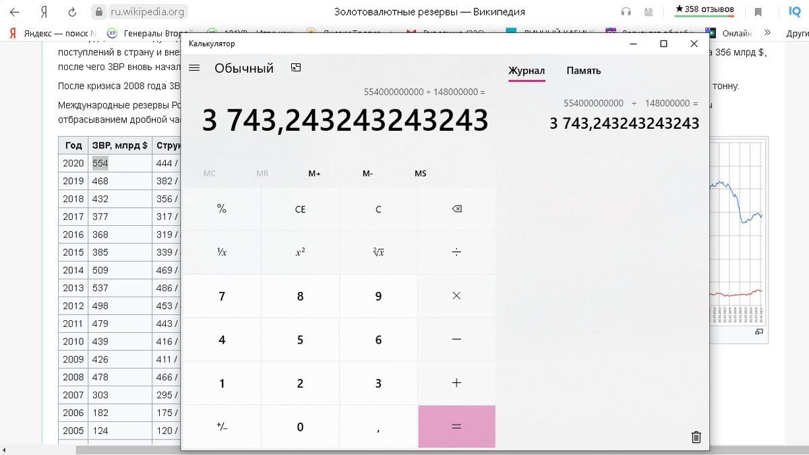Image resolution: width=809 pixels, height=455 pixels.
Task: Click digit 6 on calculator keypad
Action: click(378, 340)
